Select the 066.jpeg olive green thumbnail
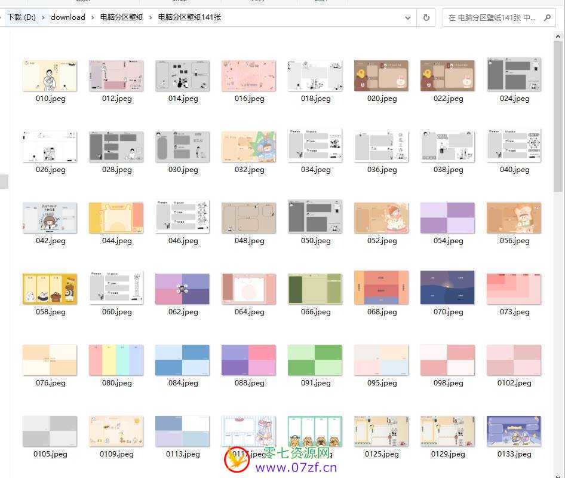Image resolution: width=565 pixels, height=478 pixels. pyautogui.click(x=315, y=289)
